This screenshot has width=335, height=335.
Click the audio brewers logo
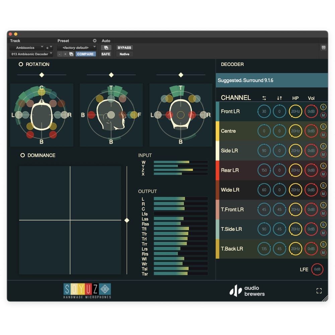247,291
